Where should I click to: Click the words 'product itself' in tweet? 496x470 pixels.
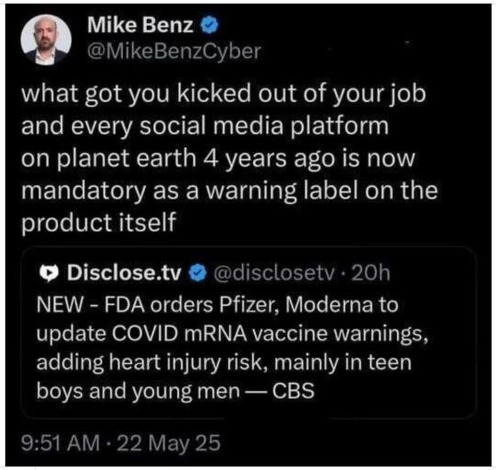(97, 222)
